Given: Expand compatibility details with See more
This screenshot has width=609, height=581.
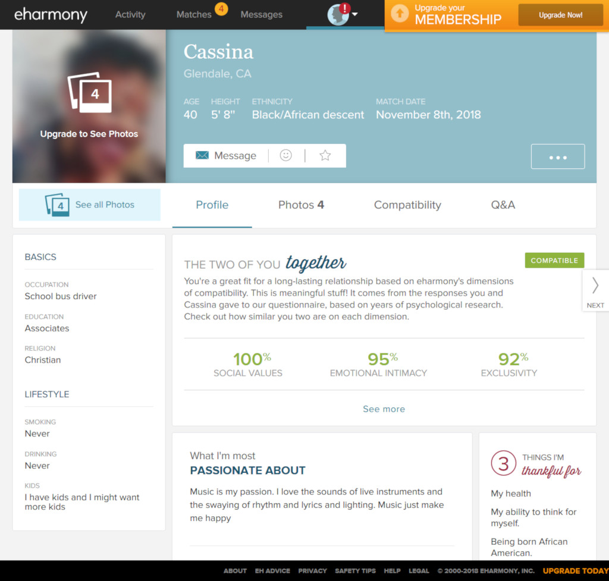Looking at the screenshot, I should coord(384,409).
